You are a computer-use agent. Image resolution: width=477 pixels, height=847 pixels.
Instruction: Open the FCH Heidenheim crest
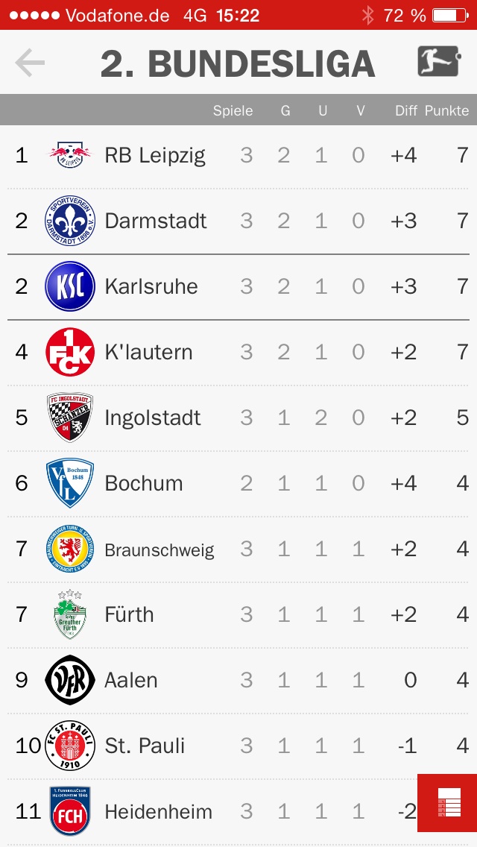point(70,811)
